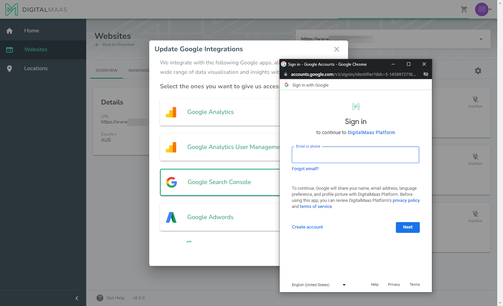Click the second Inactive plug icon
The image size is (503, 306).
pos(475,156)
